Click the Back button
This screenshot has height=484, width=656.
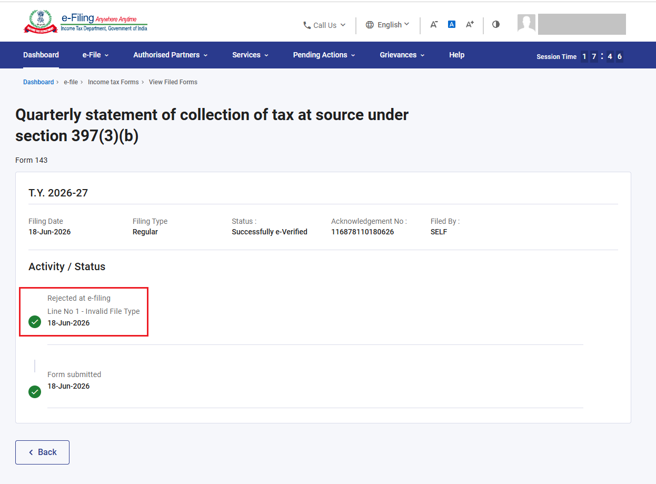[42, 452]
